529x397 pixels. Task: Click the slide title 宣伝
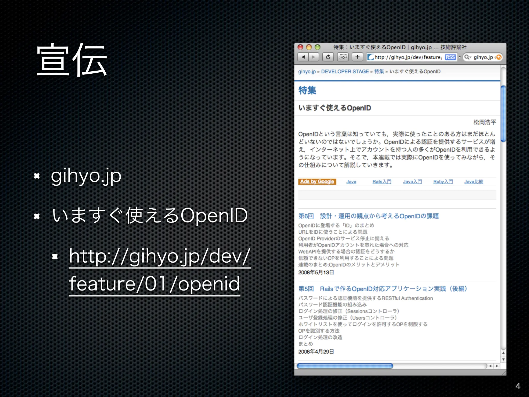tap(72, 60)
